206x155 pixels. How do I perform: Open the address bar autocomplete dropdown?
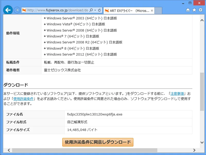[x=95, y=10]
